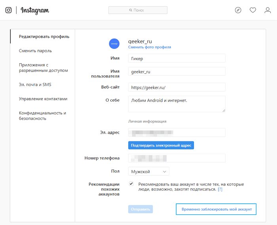
Task: Open Приложения с разрешенным доступом section
Action: [x=43, y=67]
